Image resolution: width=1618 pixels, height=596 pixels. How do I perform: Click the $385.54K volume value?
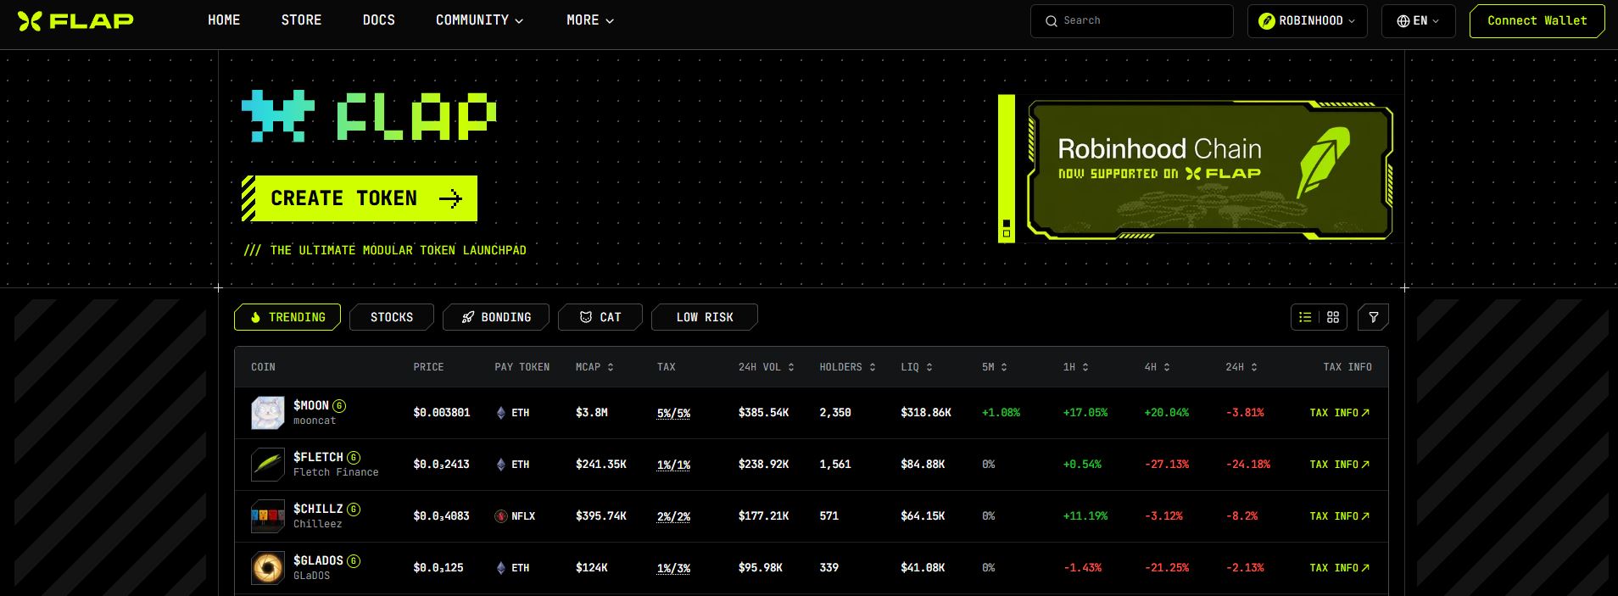coord(763,413)
